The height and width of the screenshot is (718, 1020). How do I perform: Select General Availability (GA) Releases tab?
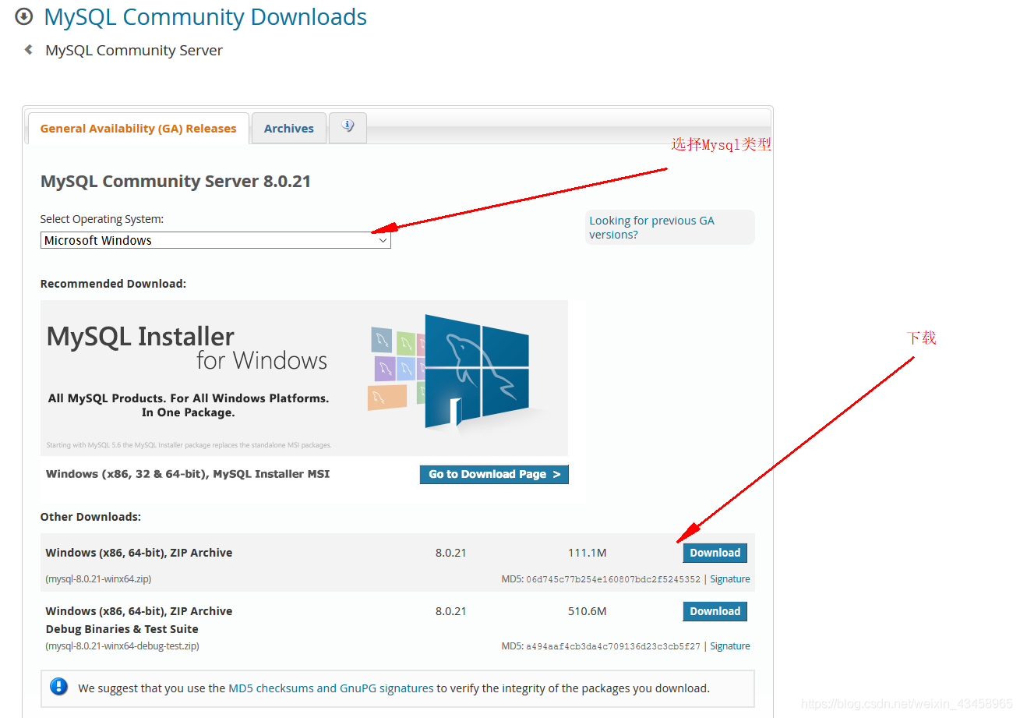(x=138, y=129)
